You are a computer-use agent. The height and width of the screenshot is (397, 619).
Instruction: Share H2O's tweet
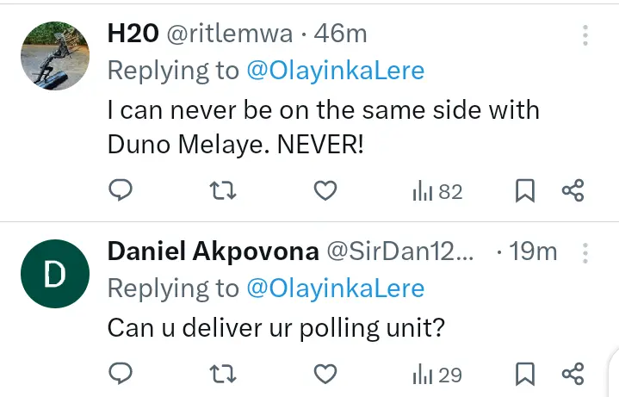(x=573, y=191)
